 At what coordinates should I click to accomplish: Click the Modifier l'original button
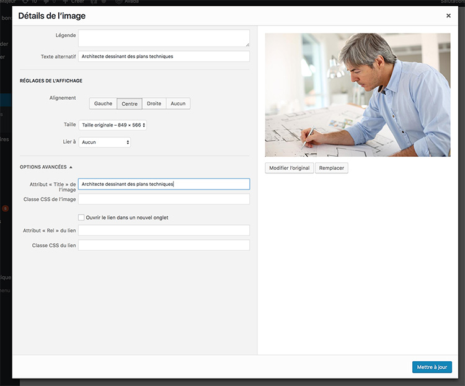click(290, 168)
